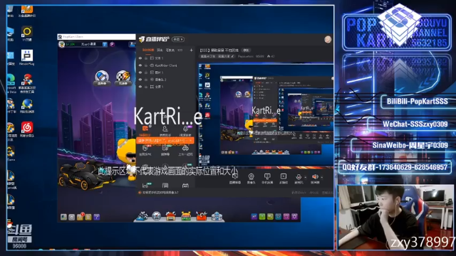Select the 全屏 1 source row
This screenshot has height=256, width=456.
pos(166,87)
